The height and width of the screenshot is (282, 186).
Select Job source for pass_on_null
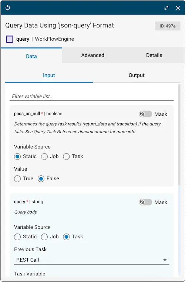[44, 157]
